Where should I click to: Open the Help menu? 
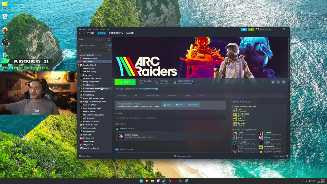[x=108, y=29]
